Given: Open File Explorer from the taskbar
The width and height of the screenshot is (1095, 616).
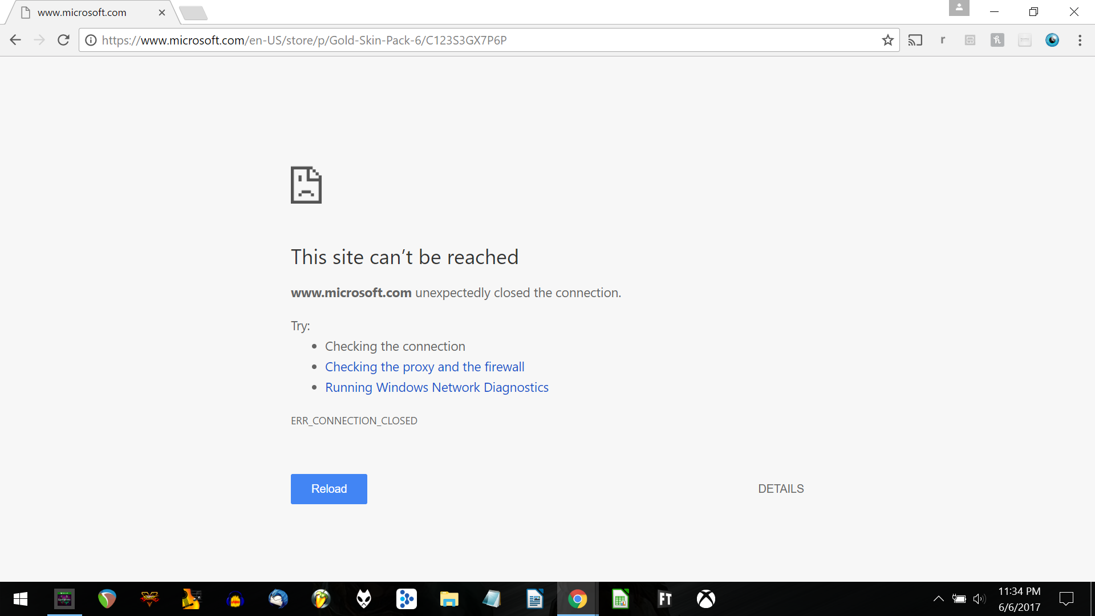Looking at the screenshot, I should point(449,599).
